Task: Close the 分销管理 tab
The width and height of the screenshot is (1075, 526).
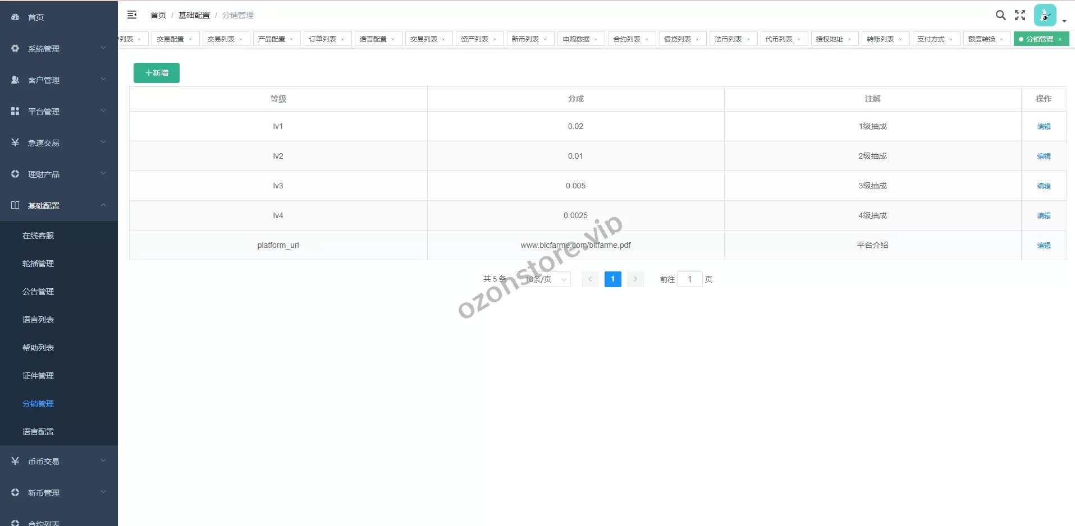Action: tap(1060, 39)
